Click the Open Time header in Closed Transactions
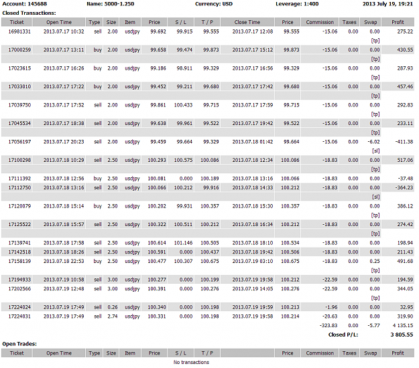 tap(59, 22)
